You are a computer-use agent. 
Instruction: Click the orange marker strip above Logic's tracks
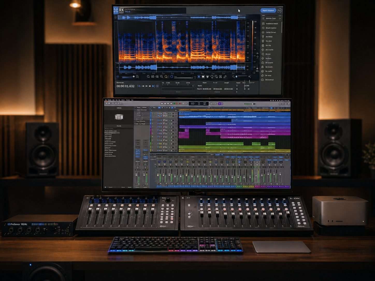(x=234, y=110)
